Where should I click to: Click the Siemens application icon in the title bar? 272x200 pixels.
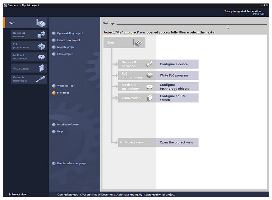(x=5, y=5)
